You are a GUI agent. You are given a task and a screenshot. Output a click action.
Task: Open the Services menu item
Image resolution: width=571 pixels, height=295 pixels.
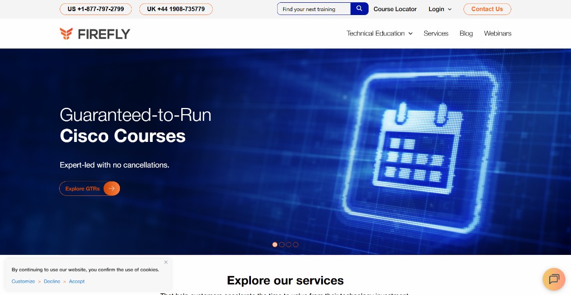click(x=435, y=33)
